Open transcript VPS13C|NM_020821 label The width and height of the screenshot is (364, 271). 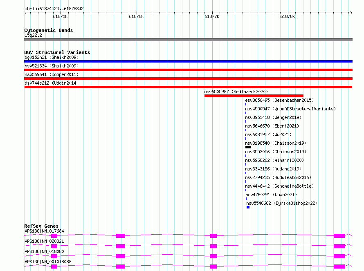click(x=44, y=241)
